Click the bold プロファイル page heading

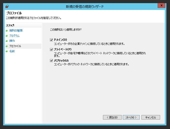tap(14, 13)
